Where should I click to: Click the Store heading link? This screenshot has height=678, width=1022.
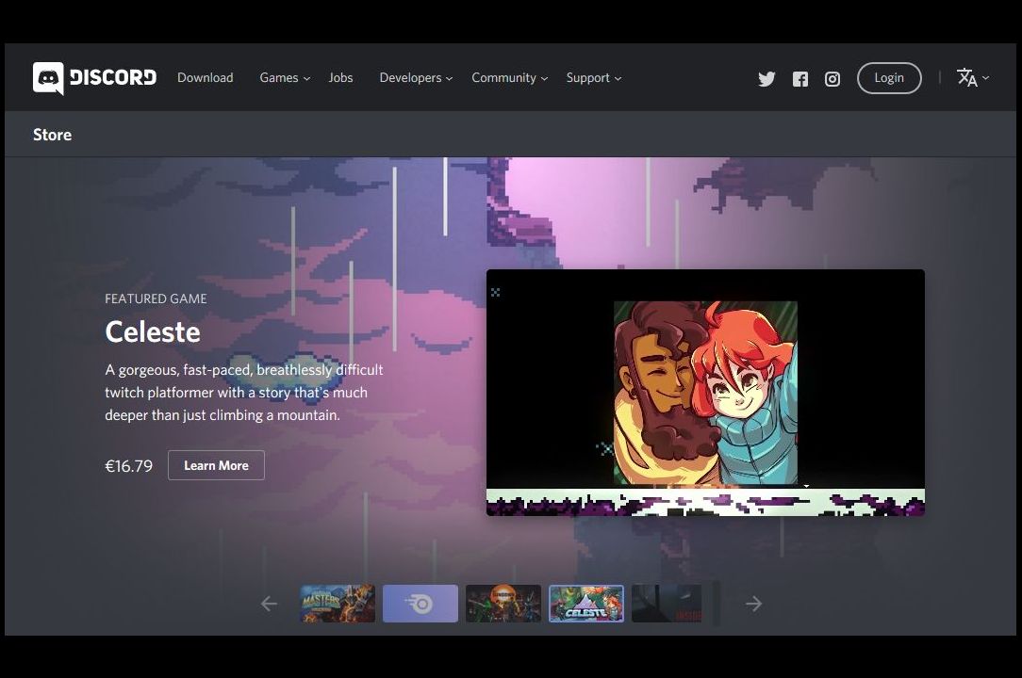tap(52, 135)
